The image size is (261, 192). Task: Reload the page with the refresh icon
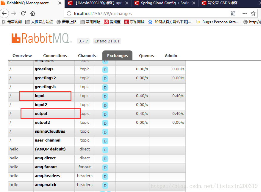[23, 13]
